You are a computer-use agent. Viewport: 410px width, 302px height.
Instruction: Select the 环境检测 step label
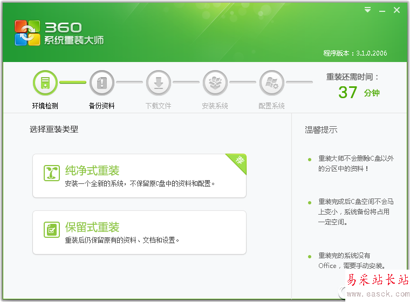45,106
